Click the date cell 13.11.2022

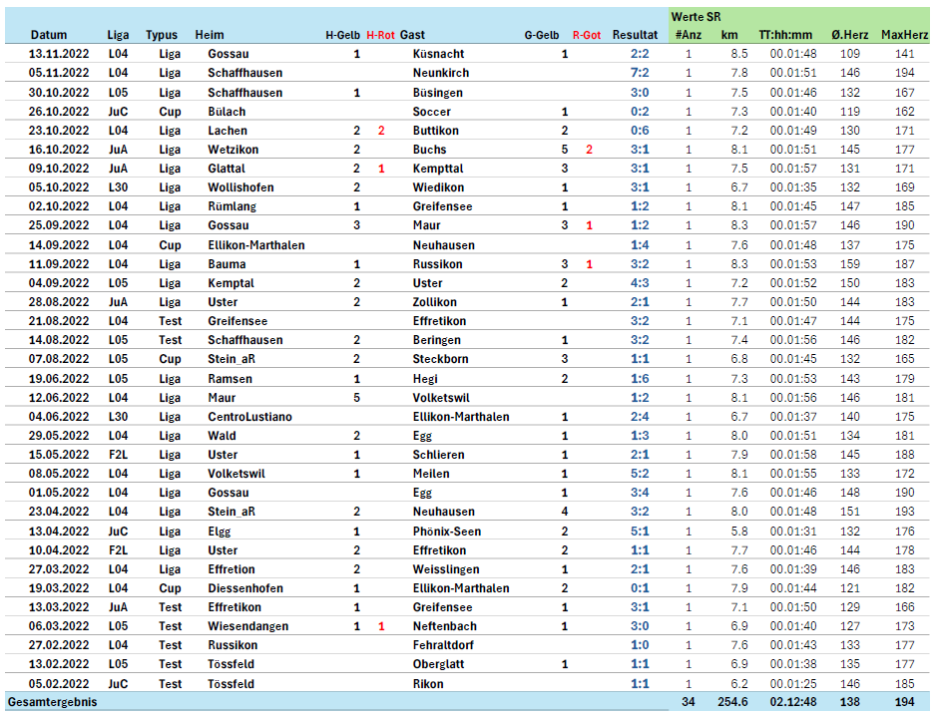58,54
